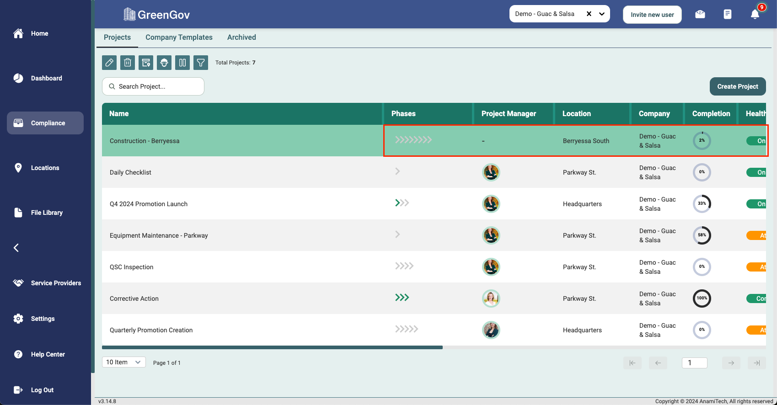Collapse the sidebar with the left chevron
The width and height of the screenshot is (777, 405).
tap(16, 248)
